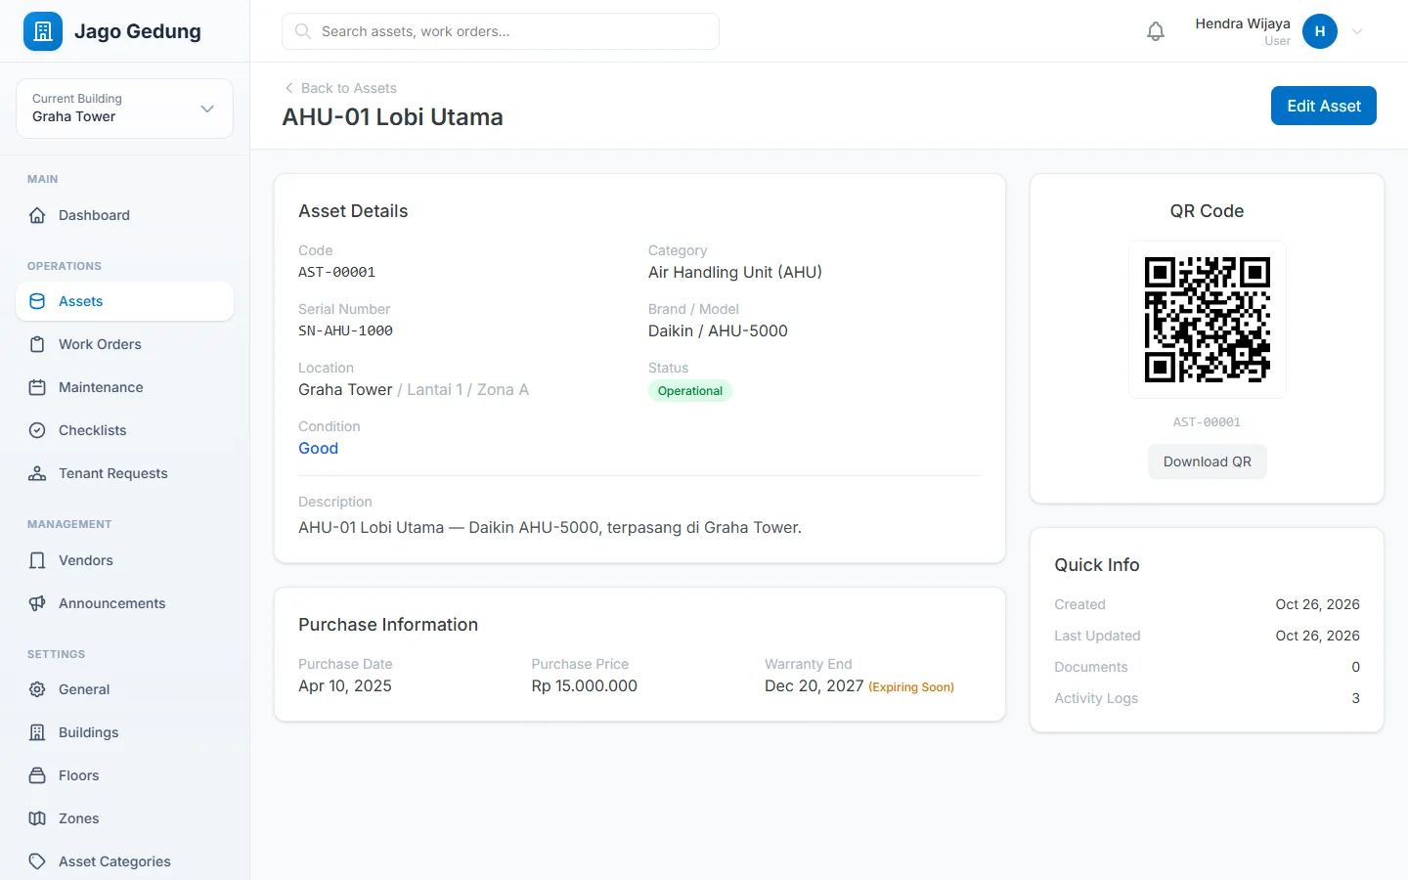Download the asset QR code
This screenshot has height=880, width=1408.
click(1208, 462)
